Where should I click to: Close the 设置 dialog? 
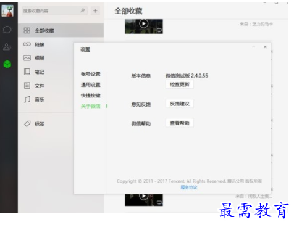[265, 47]
